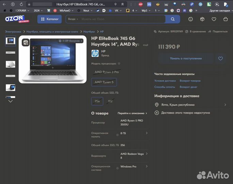
Task: Reload the page
Action: click(x=21, y=4)
